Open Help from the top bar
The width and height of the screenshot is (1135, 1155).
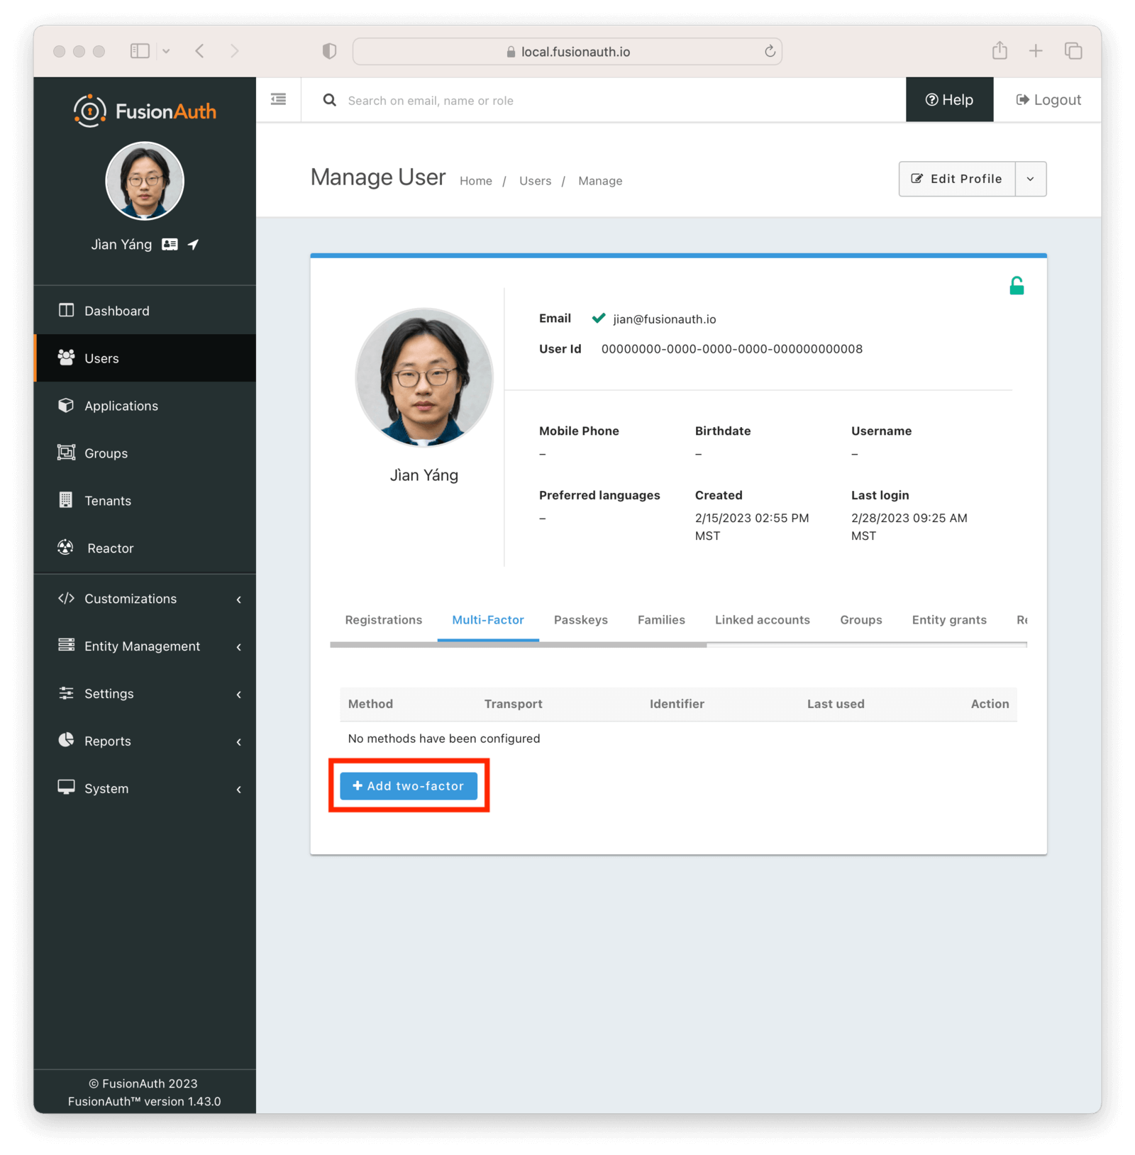(949, 99)
